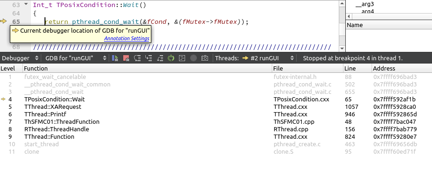
Task: Click the Step Over icon
Action: (x=137, y=58)
